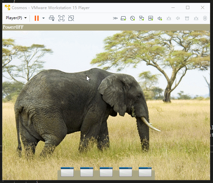
Task: Click the Bluetooth device icon
Action: (205, 18)
